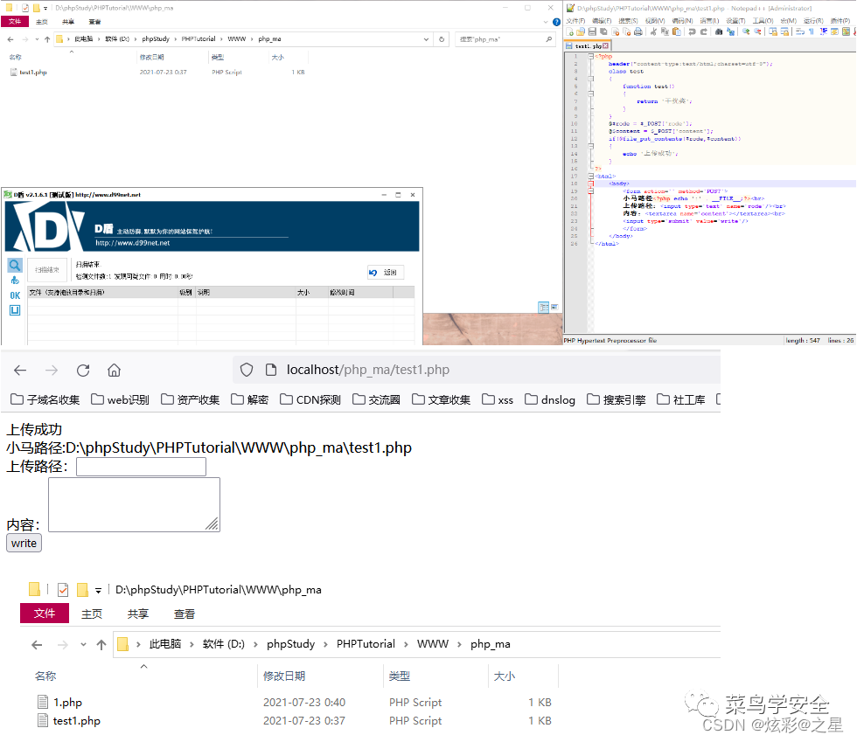Click Save All icon in Notepad++ toolbar

(x=603, y=31)
